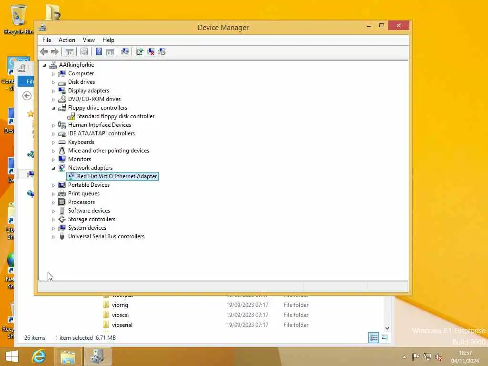The height and width of the screenshot is (366, 488).
Task: Click the muted volume tray icon
Action: (439, 357)
